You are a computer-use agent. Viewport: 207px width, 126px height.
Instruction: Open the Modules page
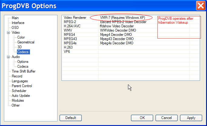pos(18,100)
